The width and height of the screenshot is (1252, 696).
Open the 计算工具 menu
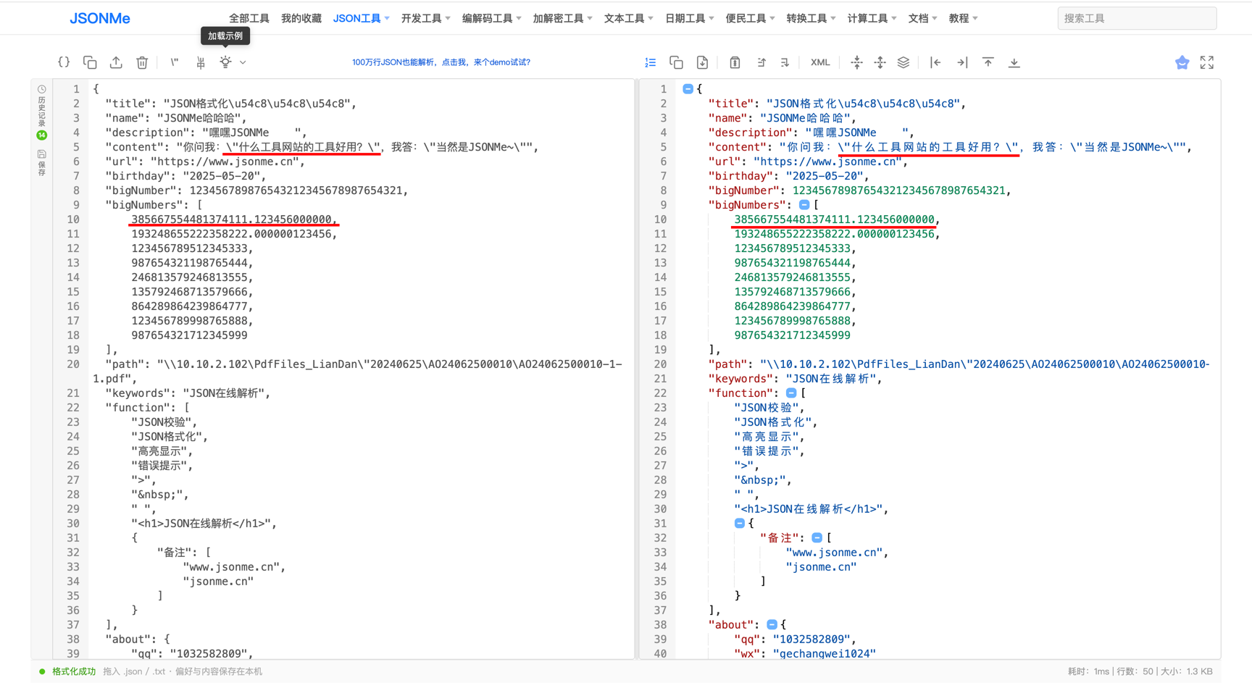872,18
